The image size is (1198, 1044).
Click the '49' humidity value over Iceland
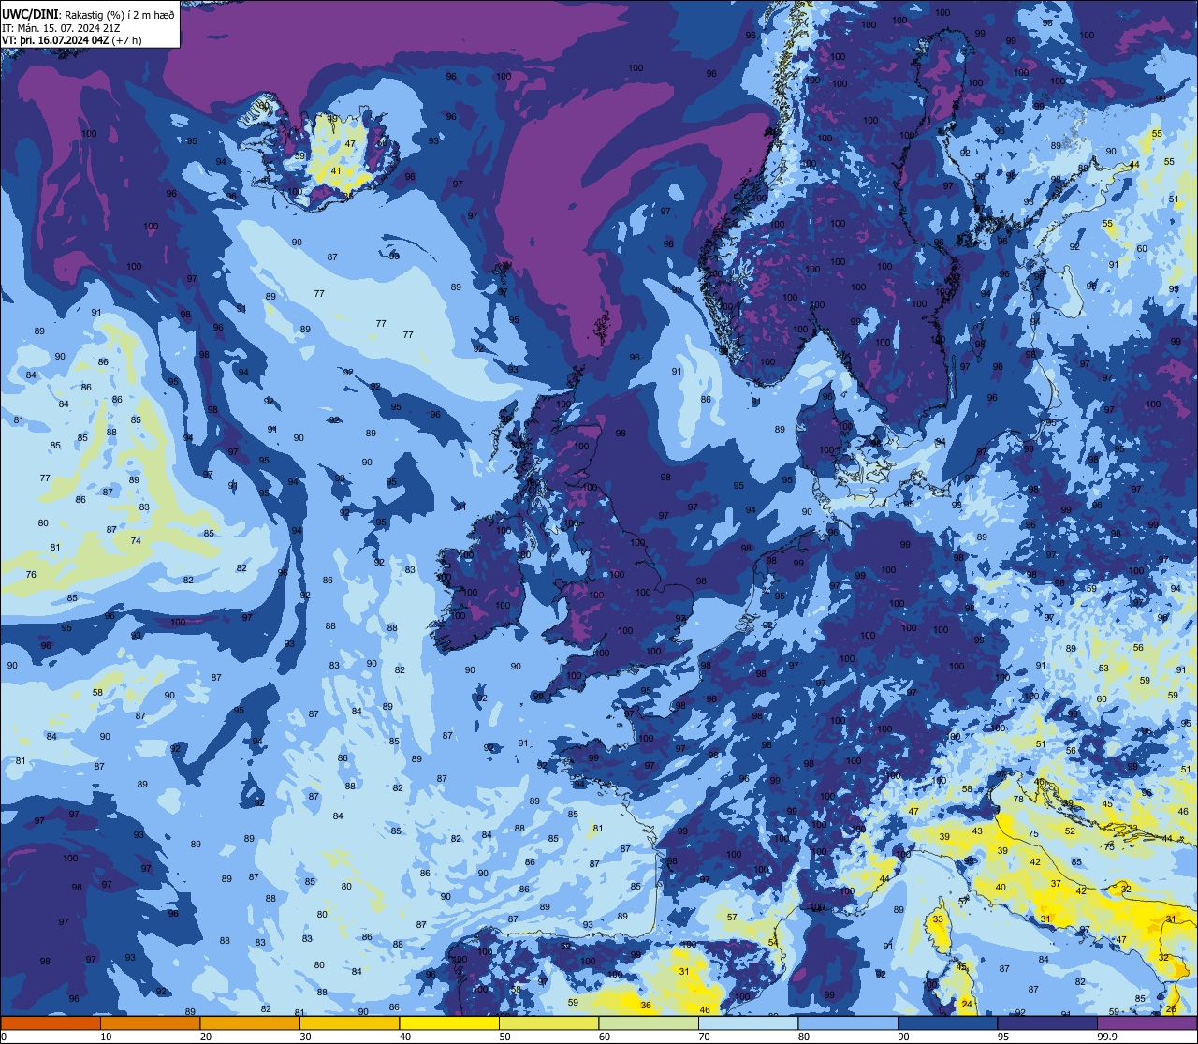point(332,119)
